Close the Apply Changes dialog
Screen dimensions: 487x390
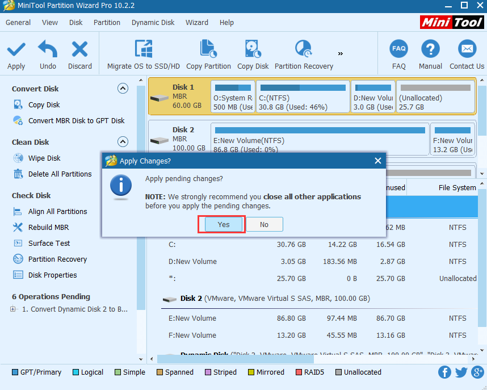click(377, 161)
